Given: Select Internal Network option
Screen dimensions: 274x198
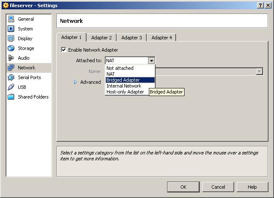Looking at the screenshot, I should tap(130, 86).
